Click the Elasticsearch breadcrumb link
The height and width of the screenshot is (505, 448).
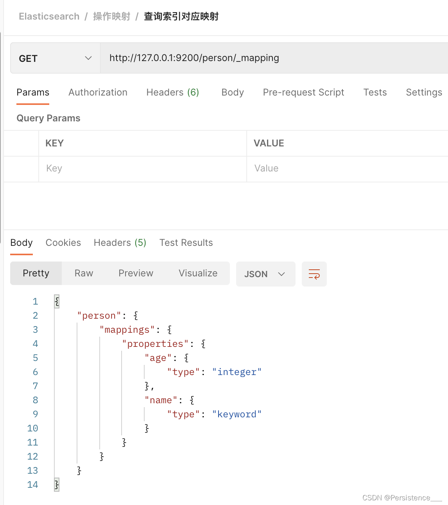[x=49, y=16]
